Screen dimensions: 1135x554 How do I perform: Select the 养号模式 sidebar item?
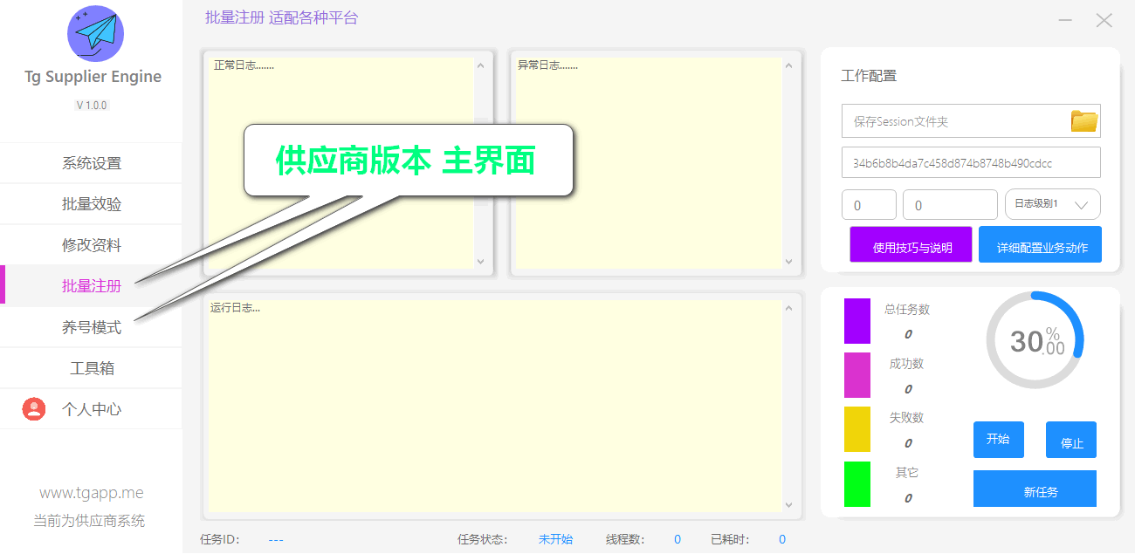pyautogui.click(x=92, y=327)
